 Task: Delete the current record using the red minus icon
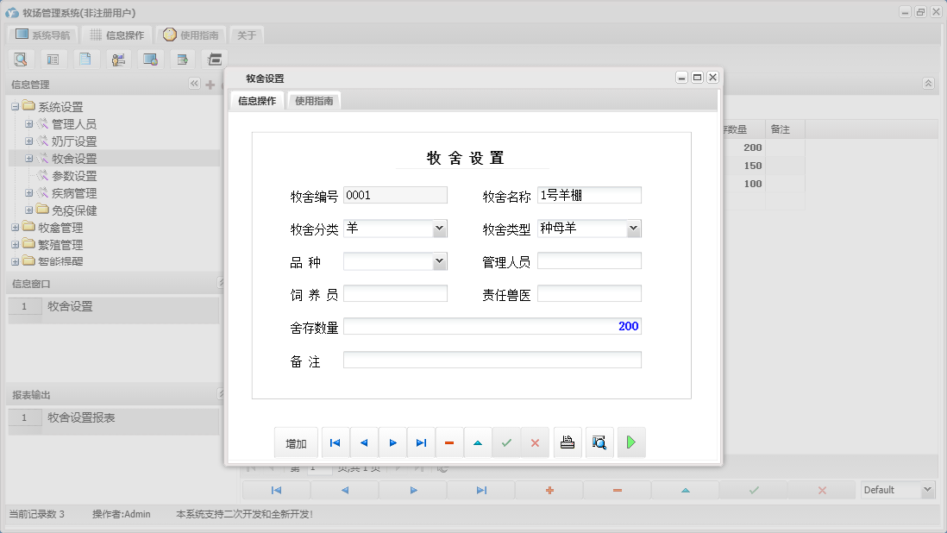coord(448,442)
